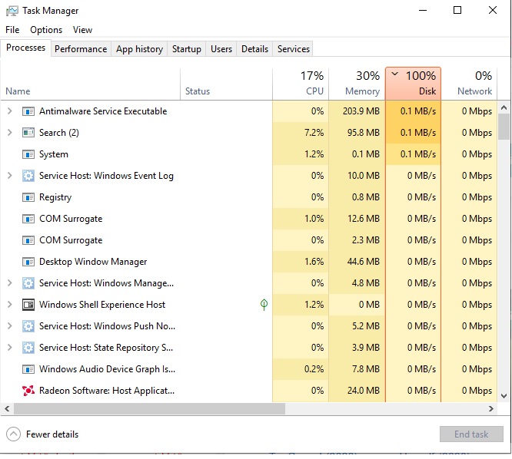This screenshot has width=512, height=459.
Task: Click the 24.0 MB memory value
Action: tap(364, 391)
